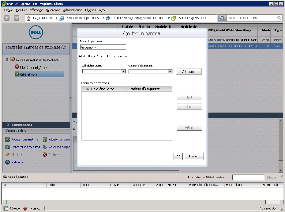Open the Clé d'étiquette dropdown

123,72
